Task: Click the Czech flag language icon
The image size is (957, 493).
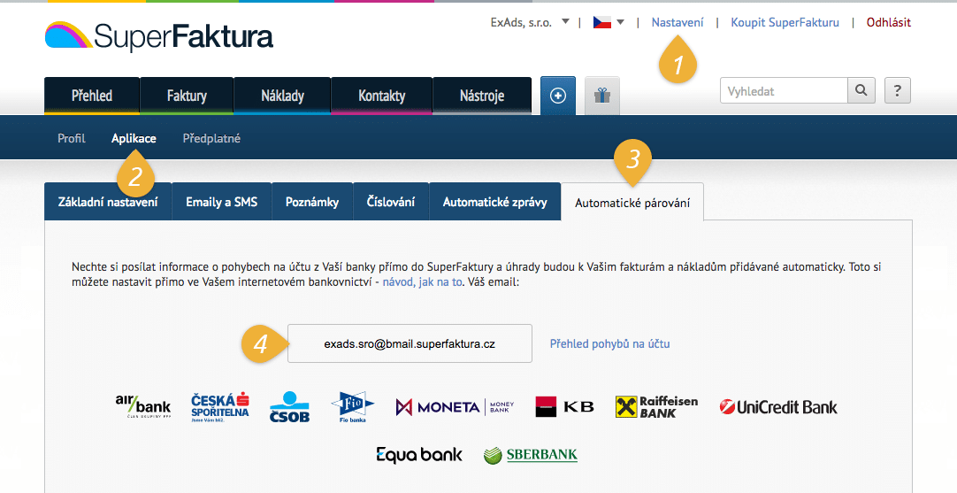Action: [x=602, y=23]
